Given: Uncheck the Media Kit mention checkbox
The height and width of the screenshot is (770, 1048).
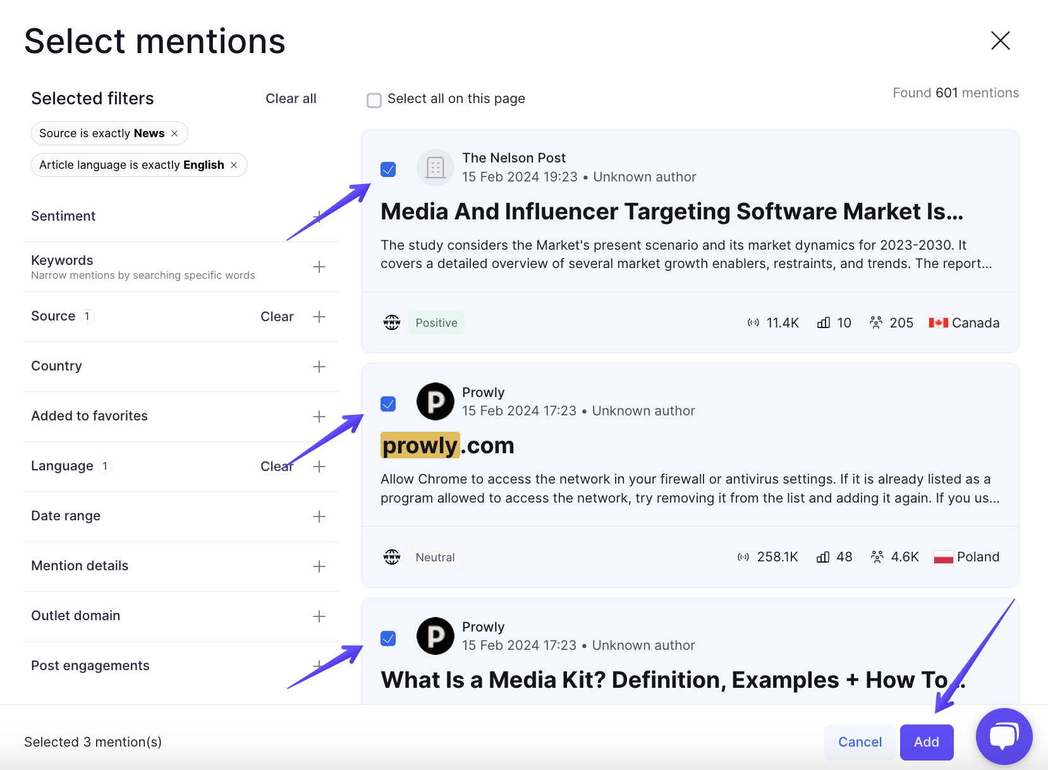Looking at the screenshot, I should tap(388, 639).
